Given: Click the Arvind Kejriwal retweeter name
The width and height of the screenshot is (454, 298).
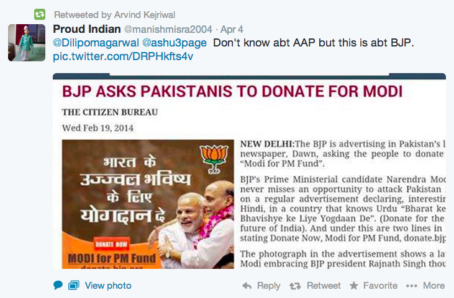Looking at the screenshot, I should pos(145,15).
